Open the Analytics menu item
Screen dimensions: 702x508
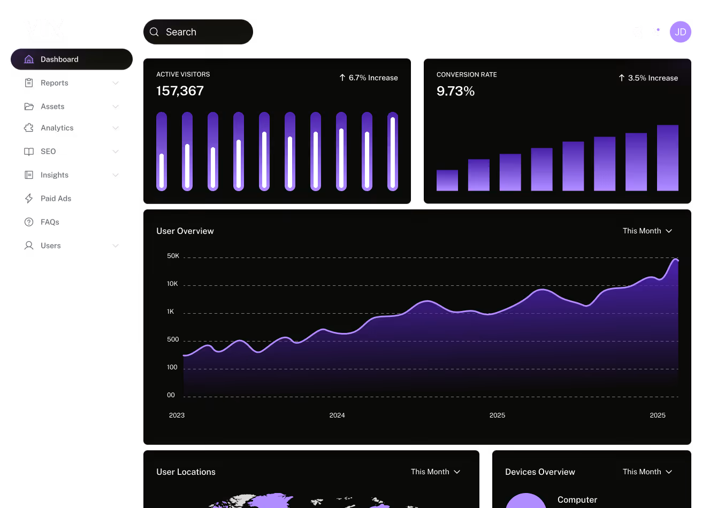(x=72, y=128)
